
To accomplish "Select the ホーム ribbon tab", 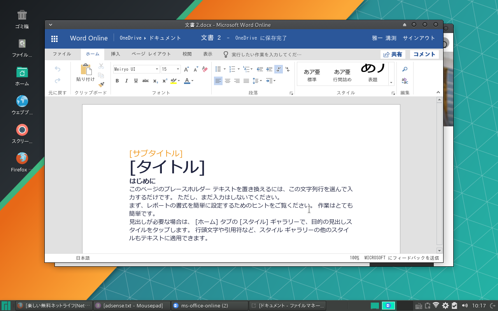I will click(93, 54).
